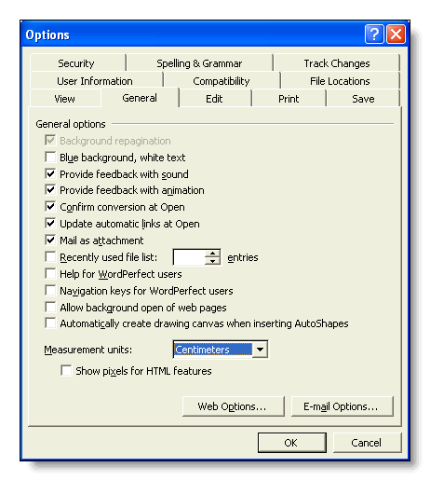The height and width of the screenshot is (481, 430).
Task: Toggle Help for WordPerfect users
Action: point(50,274)
